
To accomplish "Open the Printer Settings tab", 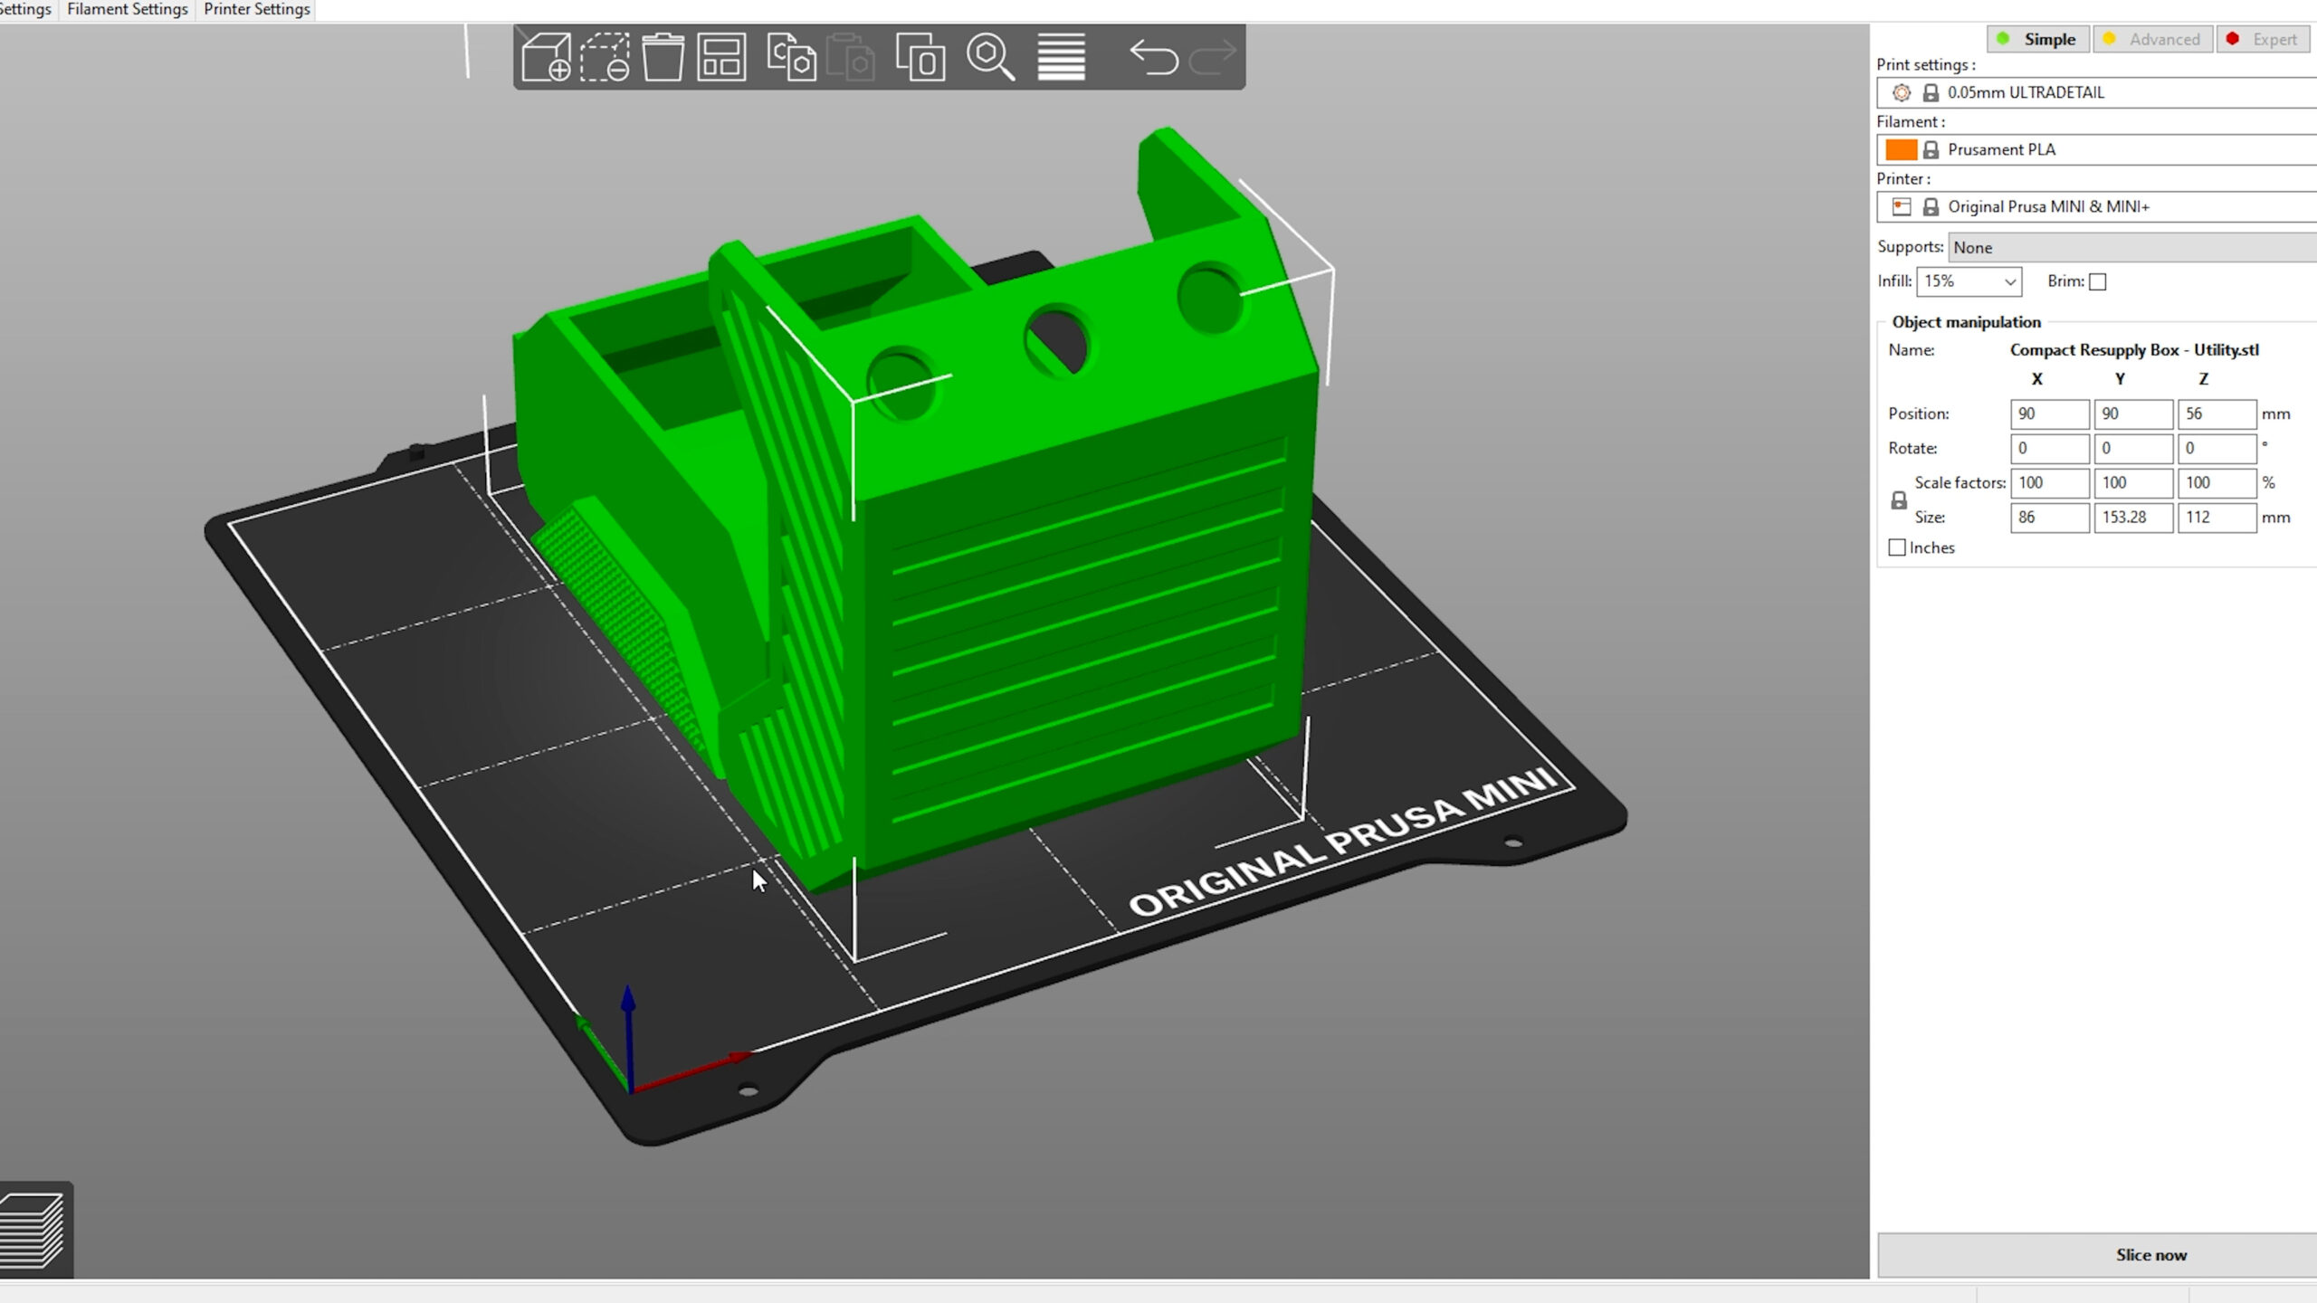I will pos(256,9).
